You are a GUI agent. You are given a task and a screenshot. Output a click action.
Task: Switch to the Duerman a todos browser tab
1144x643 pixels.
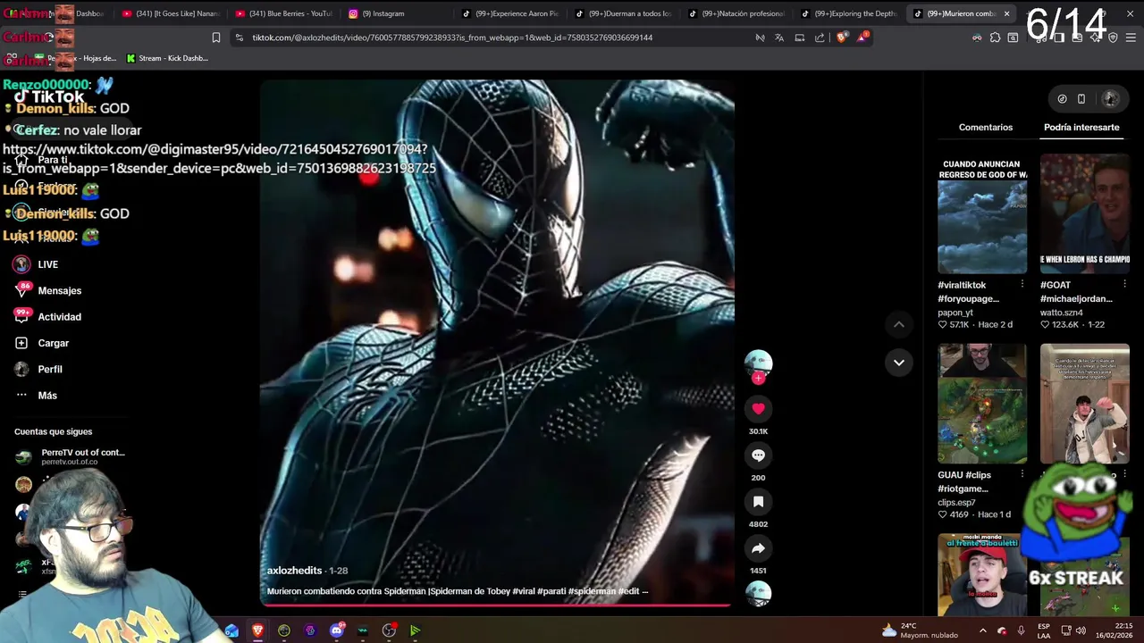pyautogui.click(x=622, y=13)
